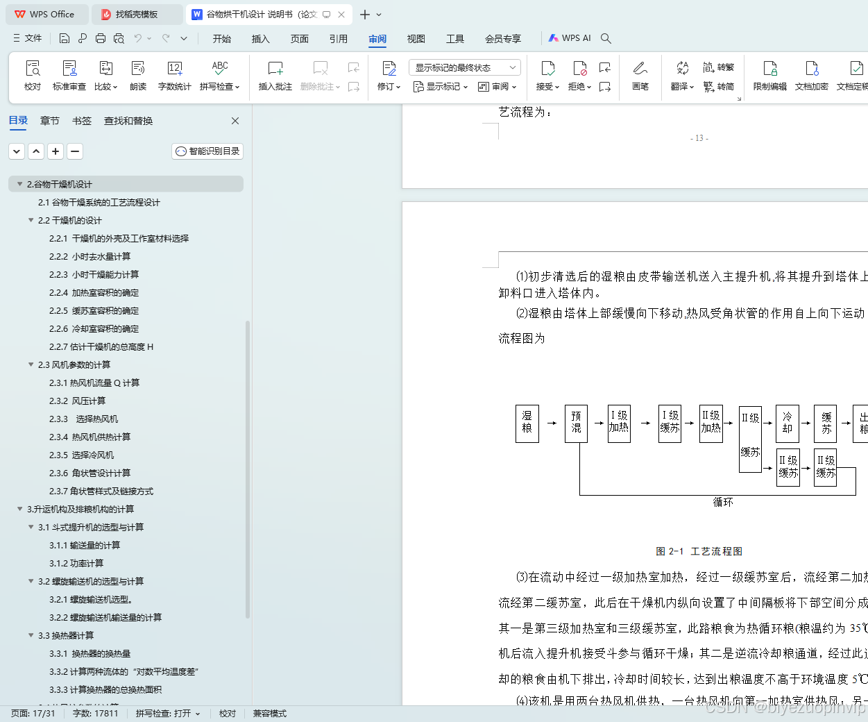Switch to the 查找和替换 navigation tab

click(x=128, y=121)
